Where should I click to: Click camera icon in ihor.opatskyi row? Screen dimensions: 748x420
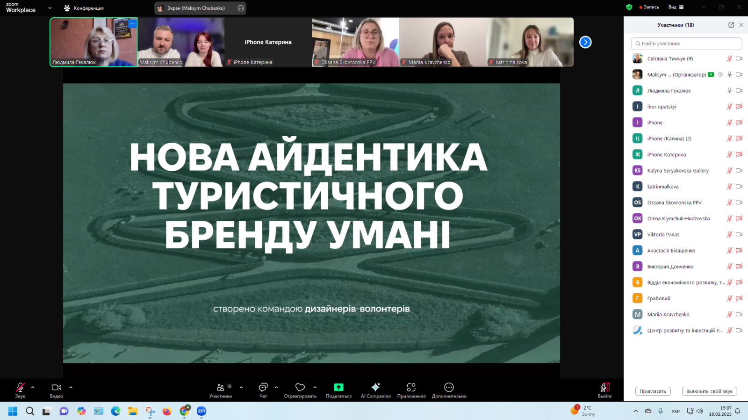pos(739,107)
